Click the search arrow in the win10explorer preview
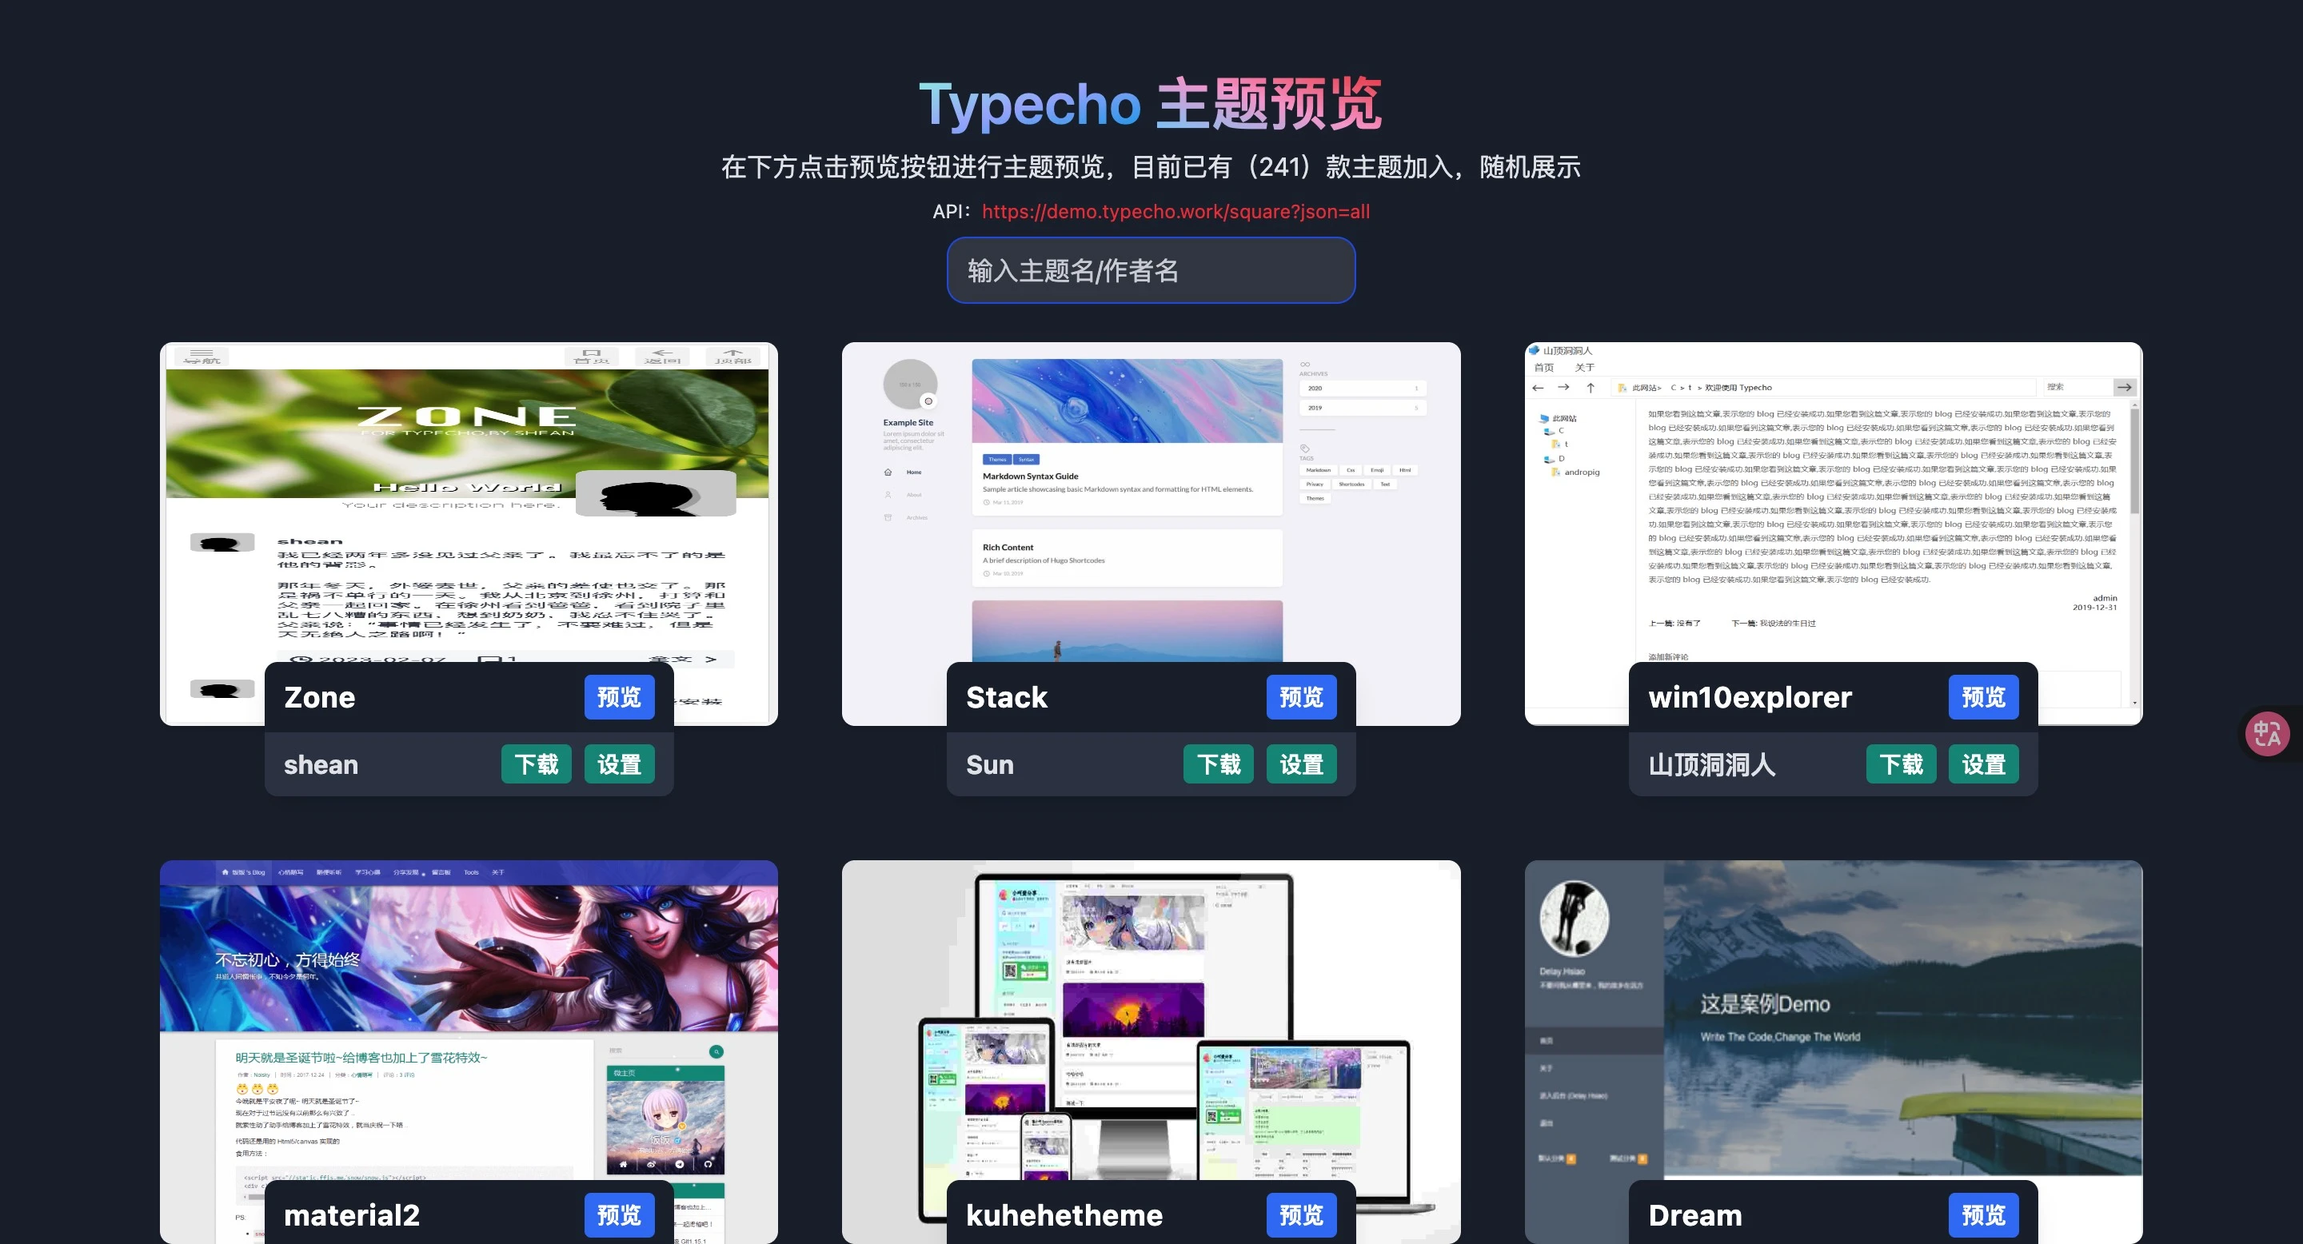This screenshot has width=2303, height=1244. [2126, 387]
